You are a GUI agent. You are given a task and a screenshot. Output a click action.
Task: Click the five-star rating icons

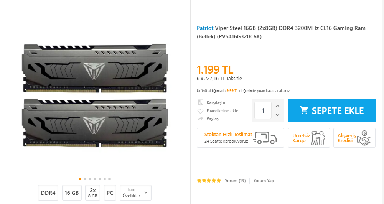coord(209,181)
